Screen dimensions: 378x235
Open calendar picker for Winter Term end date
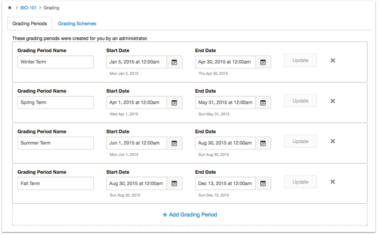pyautogui.click(x=263, y=62)
